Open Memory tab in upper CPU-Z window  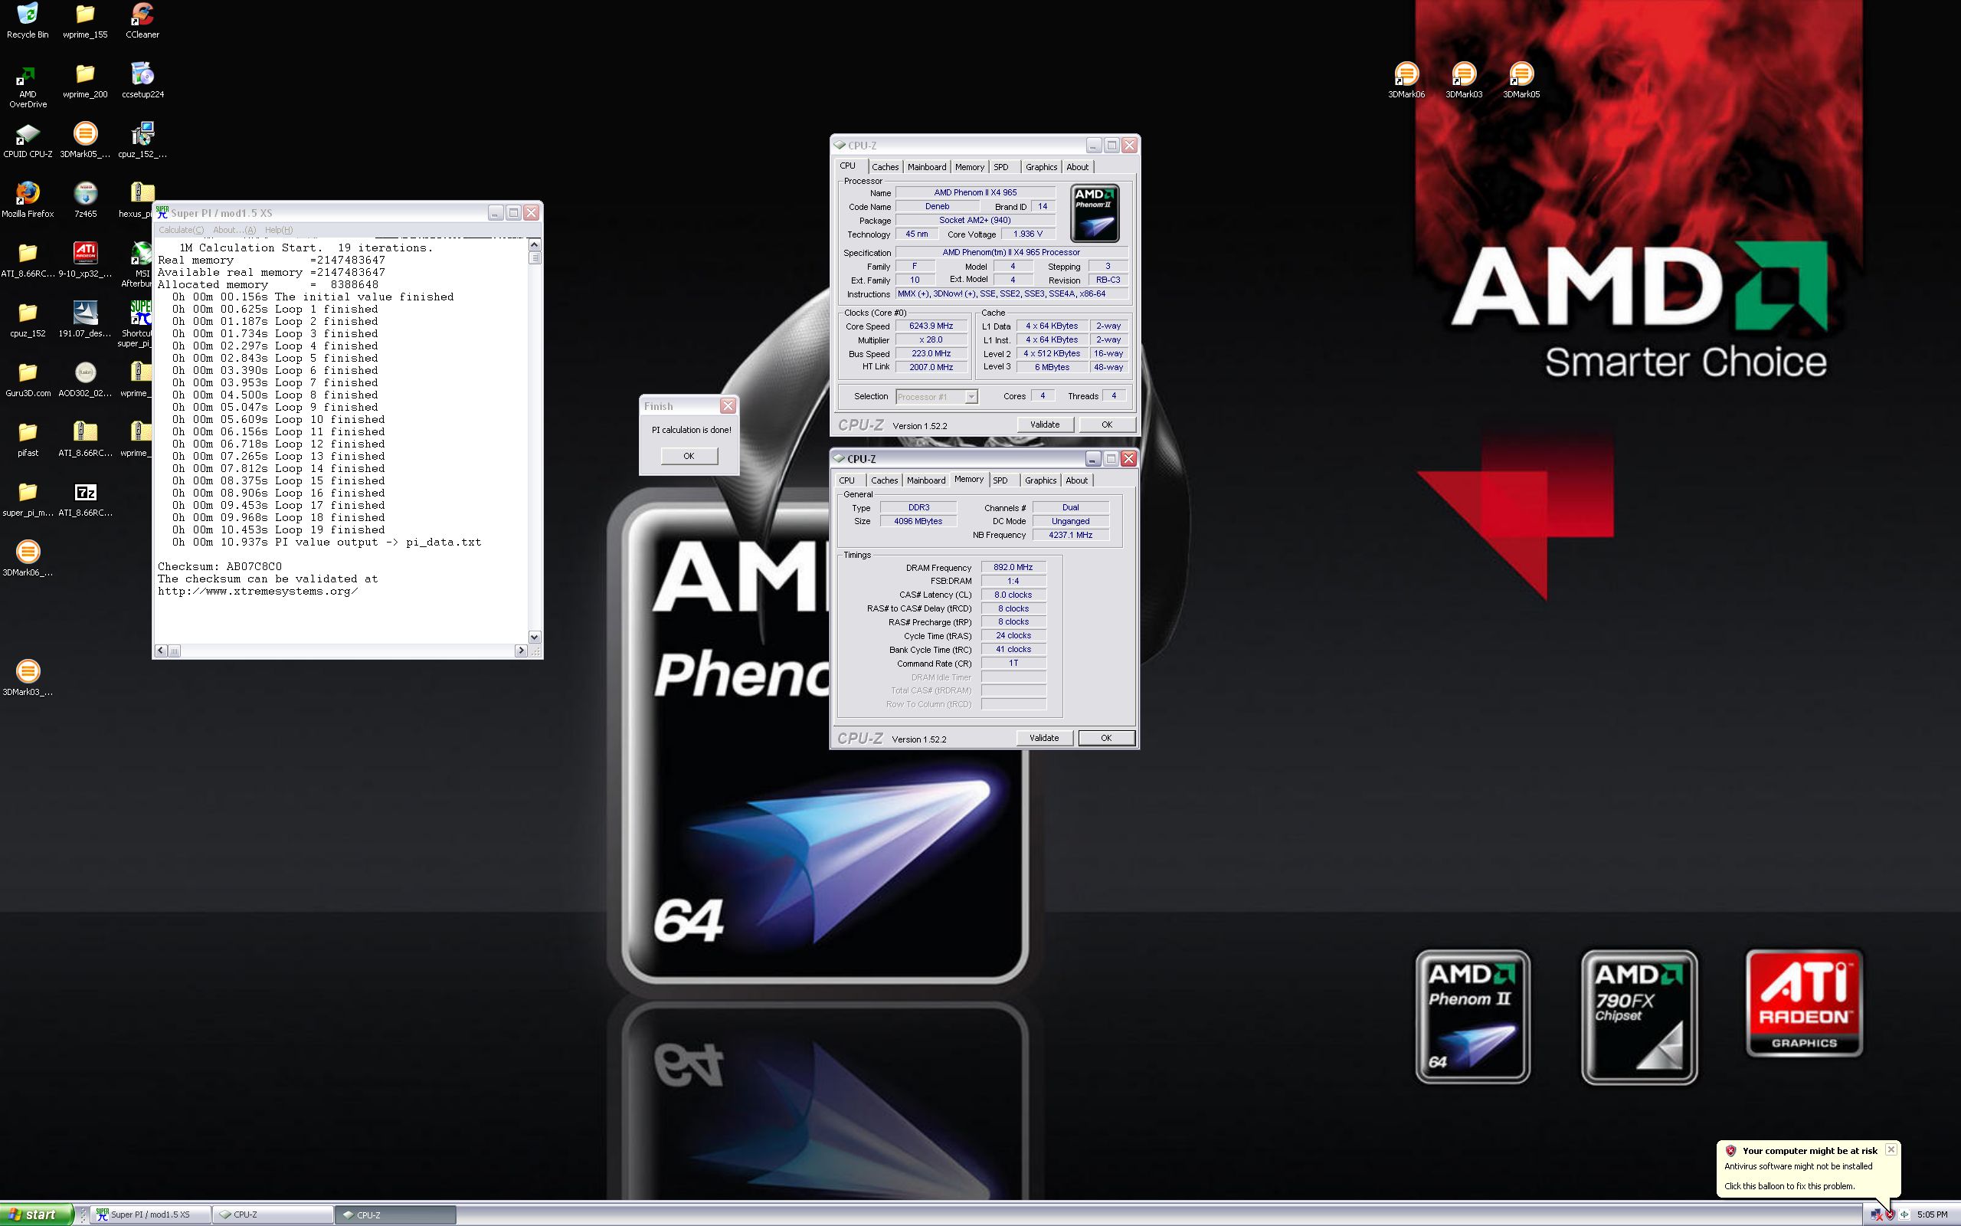(969, 167)
